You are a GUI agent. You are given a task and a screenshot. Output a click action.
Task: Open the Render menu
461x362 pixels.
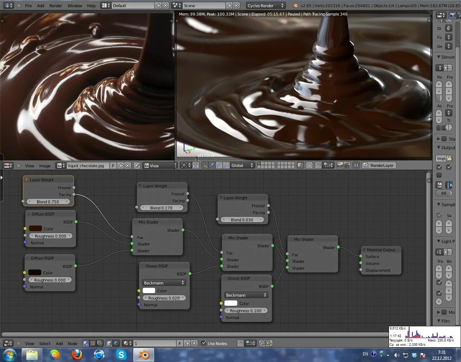pos(56,6)
